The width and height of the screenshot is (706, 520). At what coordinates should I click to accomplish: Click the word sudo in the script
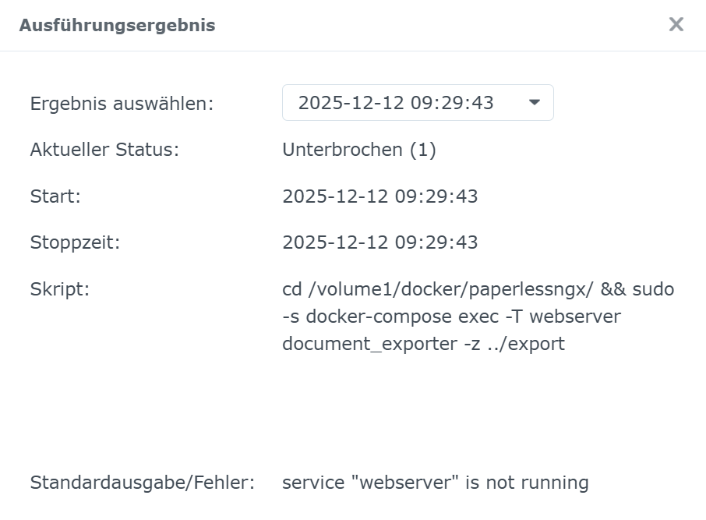[x=653, y=289]
